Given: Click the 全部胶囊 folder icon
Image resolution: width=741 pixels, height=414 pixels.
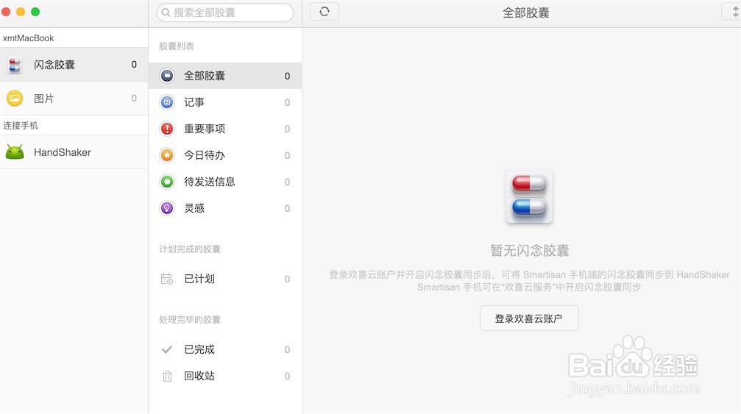Looking at the screenshot, I should click(x=167, y=76).
